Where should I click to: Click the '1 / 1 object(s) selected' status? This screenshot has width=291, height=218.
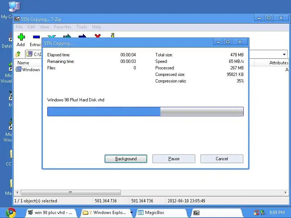(x=36, y=201)
